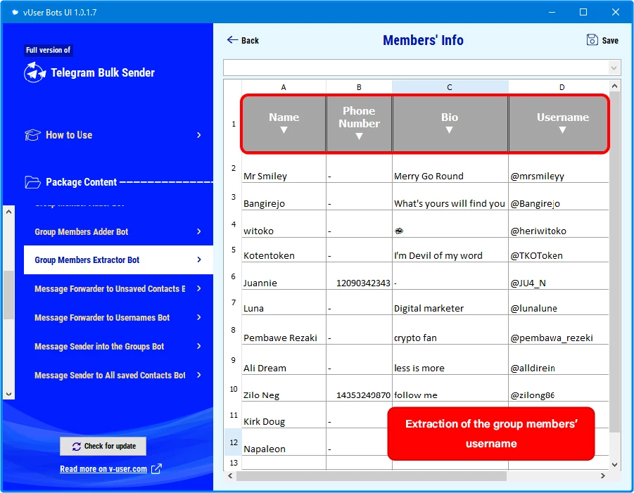Select row 12 header

(234, 442)
